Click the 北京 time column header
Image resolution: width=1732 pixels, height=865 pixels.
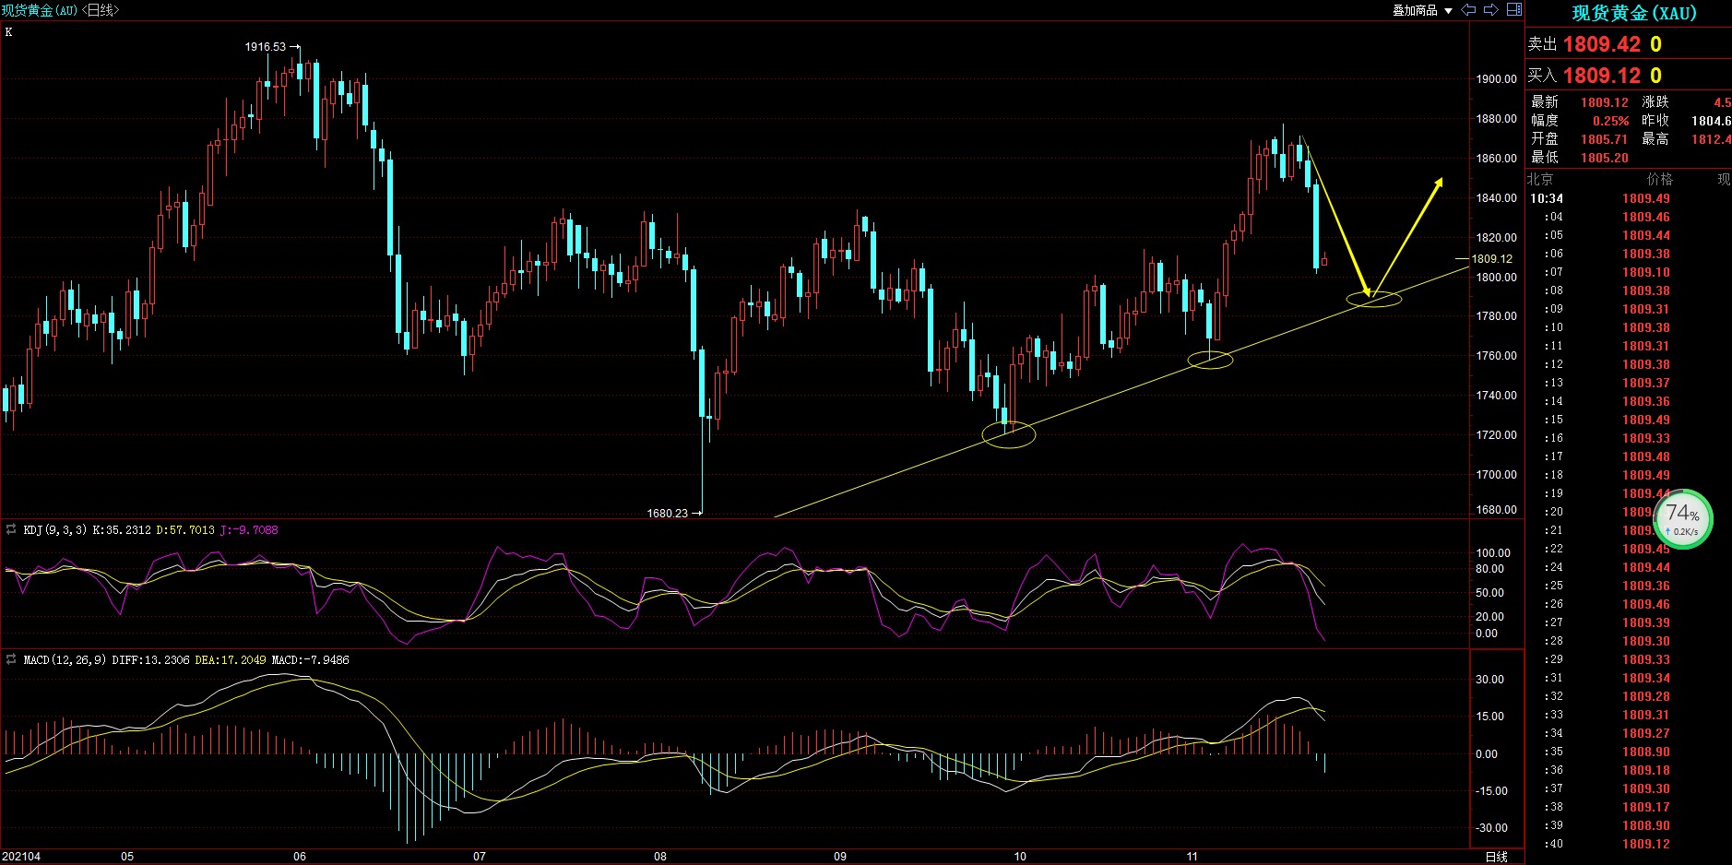coord(1540,179)
